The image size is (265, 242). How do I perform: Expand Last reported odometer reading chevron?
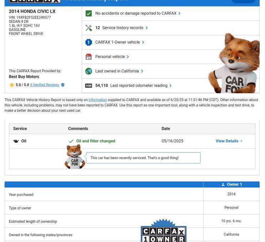pyautogui.click(x=170, y=86)
